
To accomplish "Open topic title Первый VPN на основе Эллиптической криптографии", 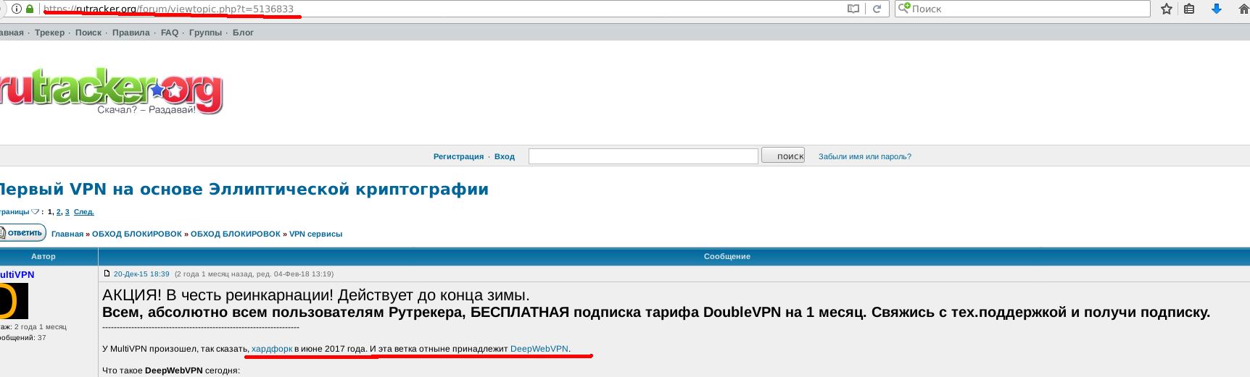I will [243, 190].
